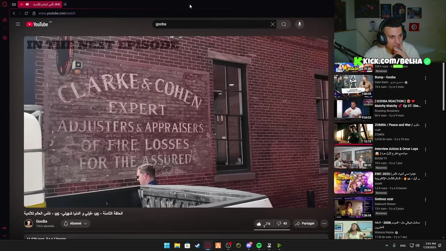
Task: Open the Windows Start menu
Action: (167, 245)
